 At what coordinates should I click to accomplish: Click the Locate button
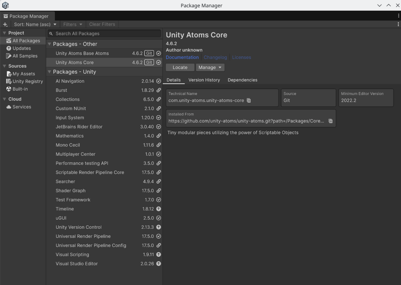180,68
